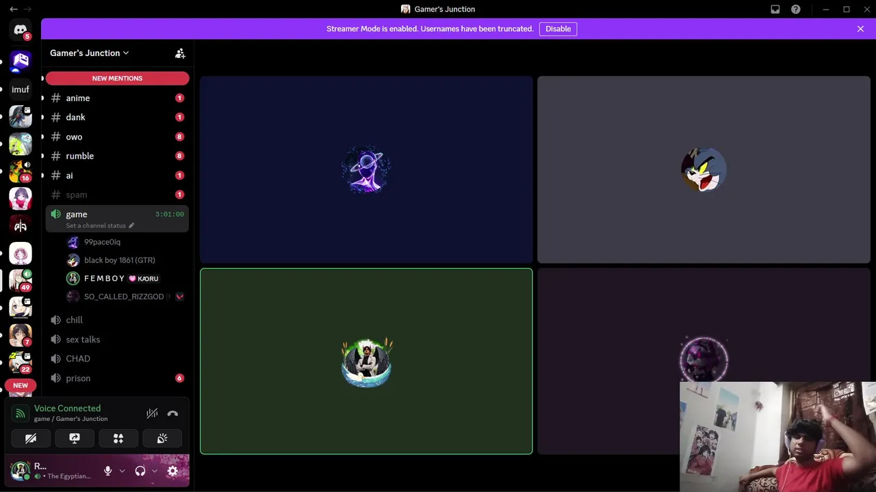The width and height of the screenshot is (876, 492).
Task: Invite people to Gamer's Junction
Action: click(x=180, y=53)
